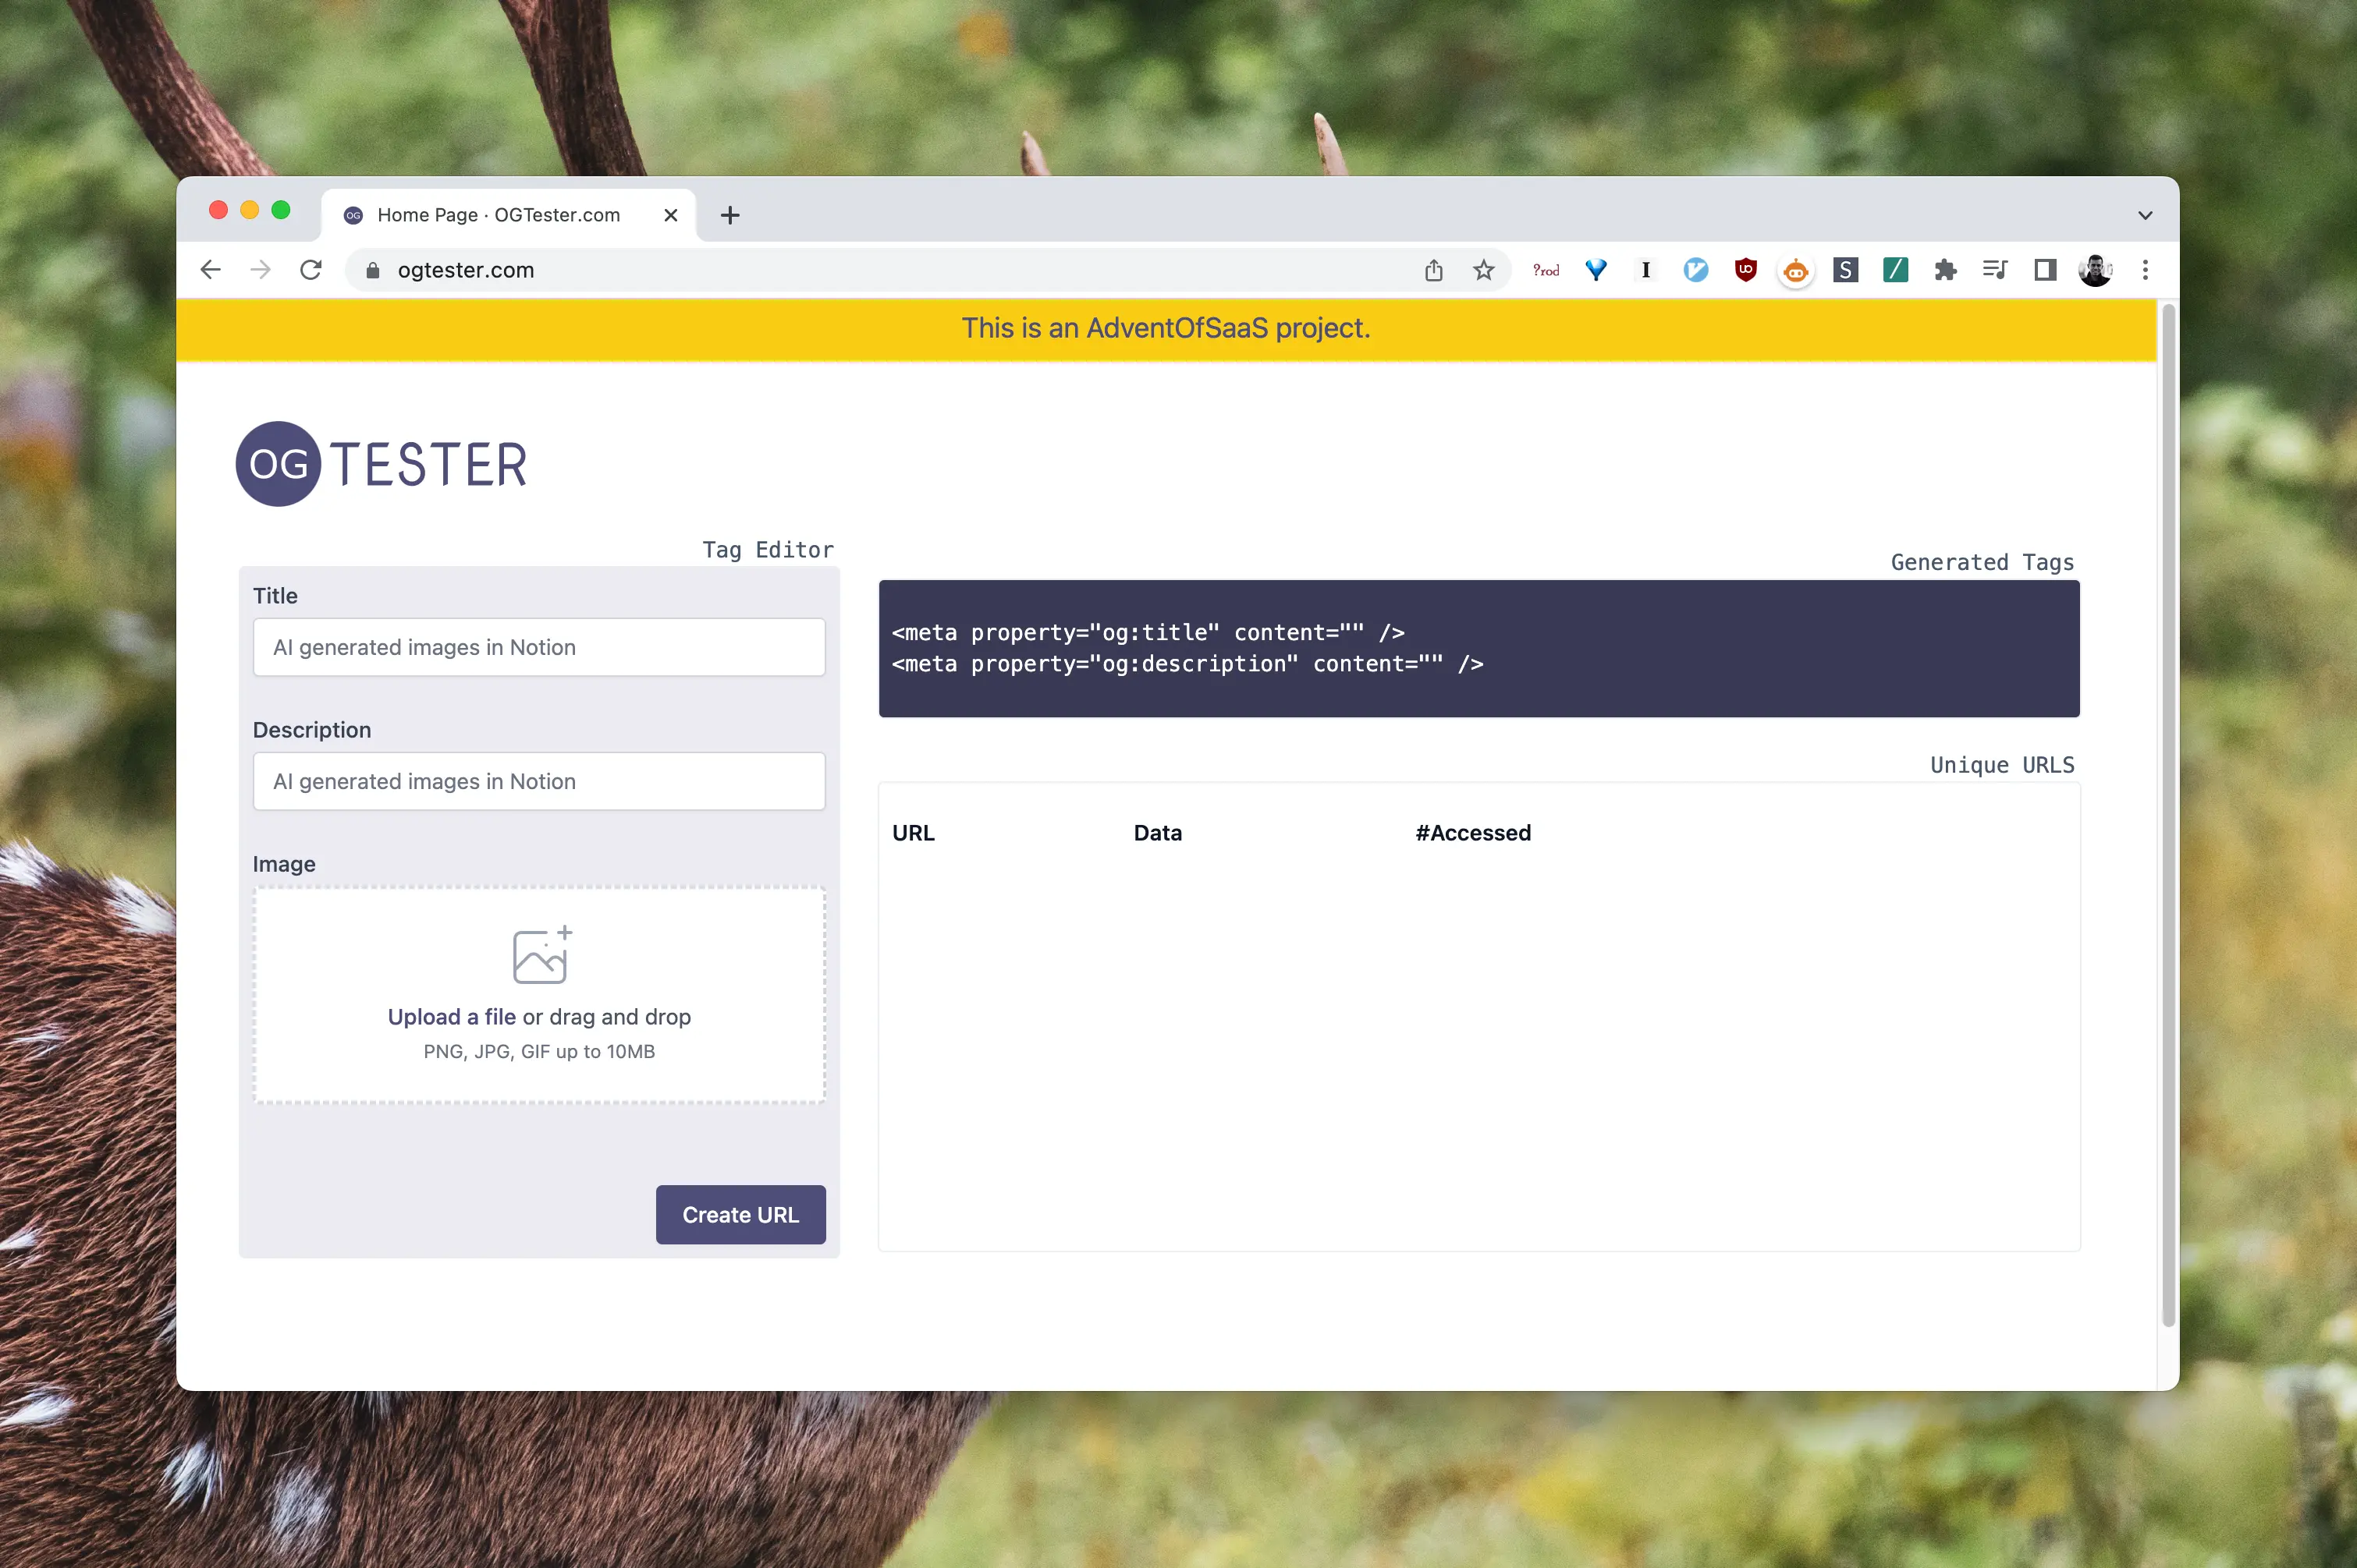Image resolution: width=2357 pixels, height=1568 pixels.
Task: Focus the Title input field
Action: click(538, 647)
